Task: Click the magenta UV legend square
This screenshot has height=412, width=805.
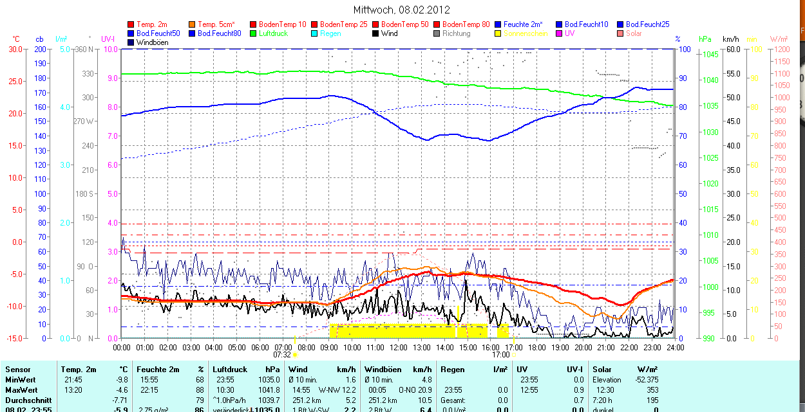Action: click(x=560, y=33)
